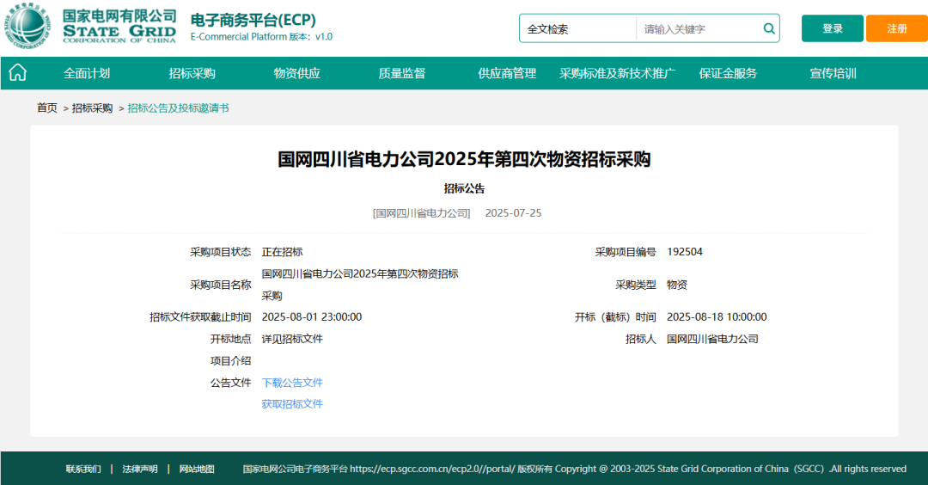The image size is (928, 485).
Task: Click the [国网四川省电力公司] publisher text
Action: pos(421,213)
